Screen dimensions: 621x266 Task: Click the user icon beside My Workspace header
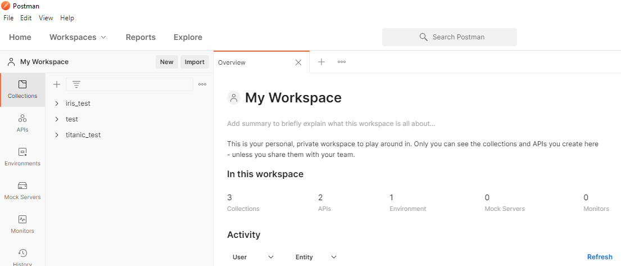[x=11, y=62]
